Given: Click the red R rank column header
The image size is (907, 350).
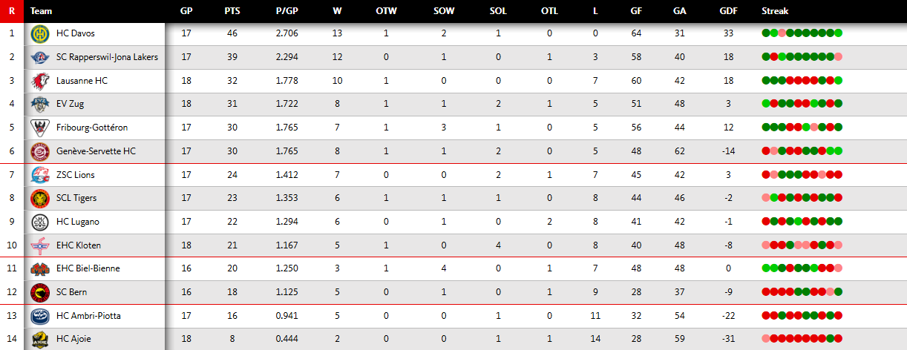Looking at the screenshot, I should 11,11.
